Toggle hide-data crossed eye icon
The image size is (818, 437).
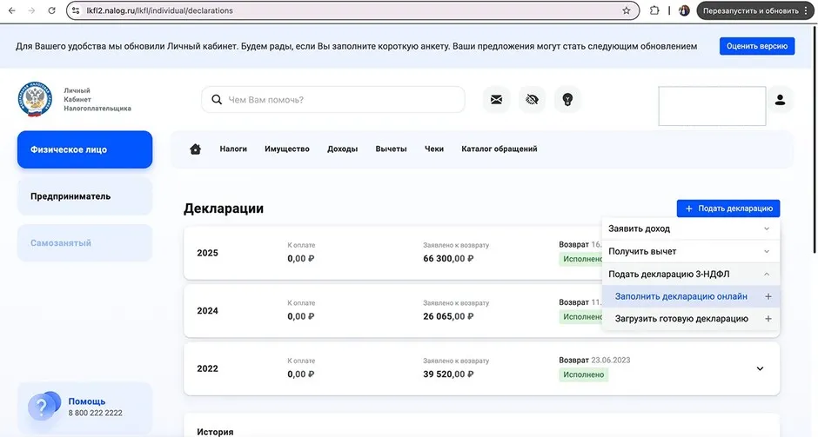click(532, 100)
